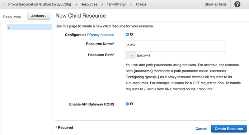Click external link icon before proxy resource
This screenshot has height=135, width=249.
coord(89,35)
